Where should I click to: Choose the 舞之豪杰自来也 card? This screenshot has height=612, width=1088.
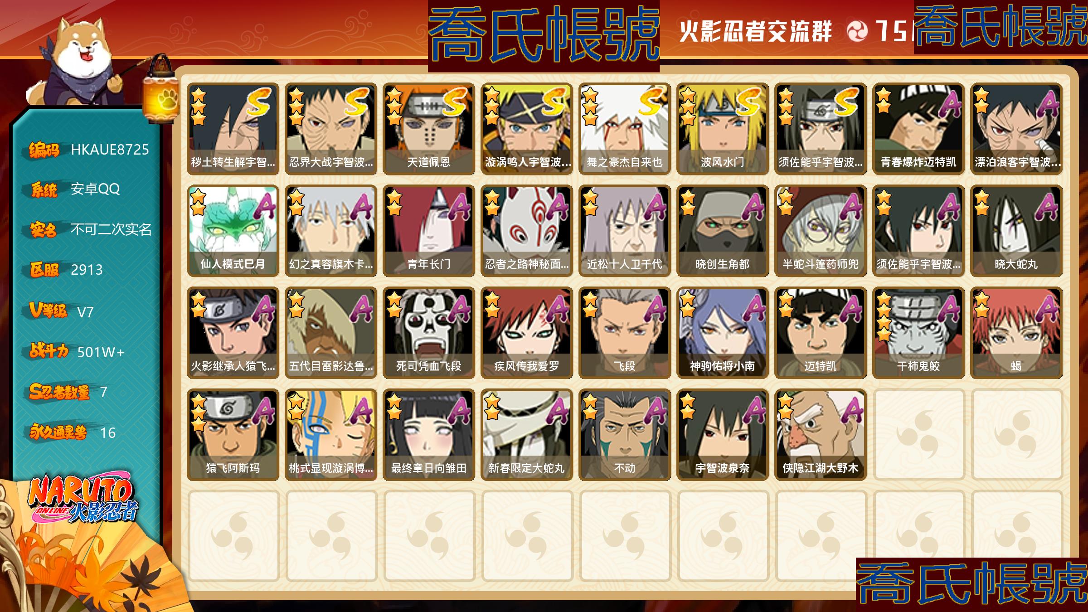tap(624, 129)
